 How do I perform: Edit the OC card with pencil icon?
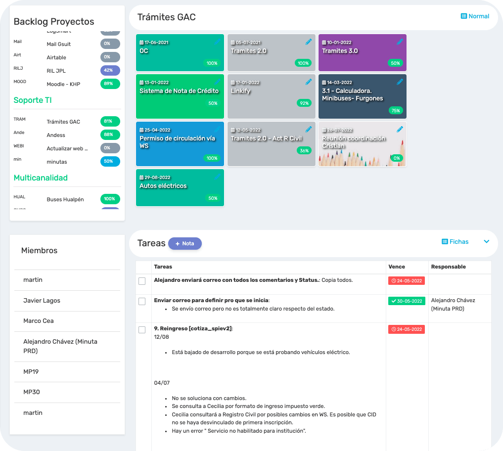coord(217,42)
